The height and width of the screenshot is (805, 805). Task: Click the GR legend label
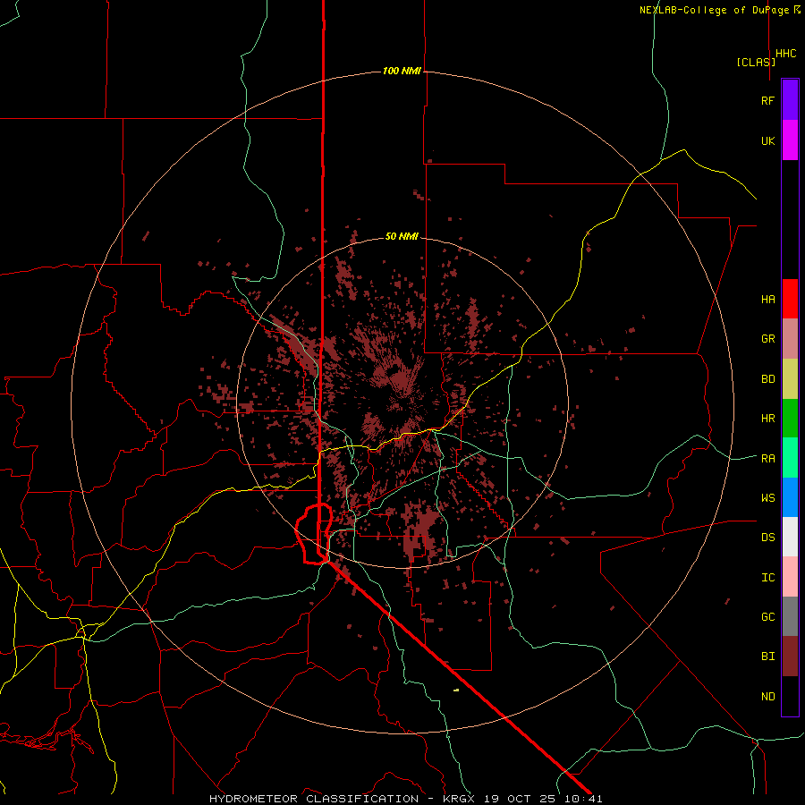click(x=767, y=339)
